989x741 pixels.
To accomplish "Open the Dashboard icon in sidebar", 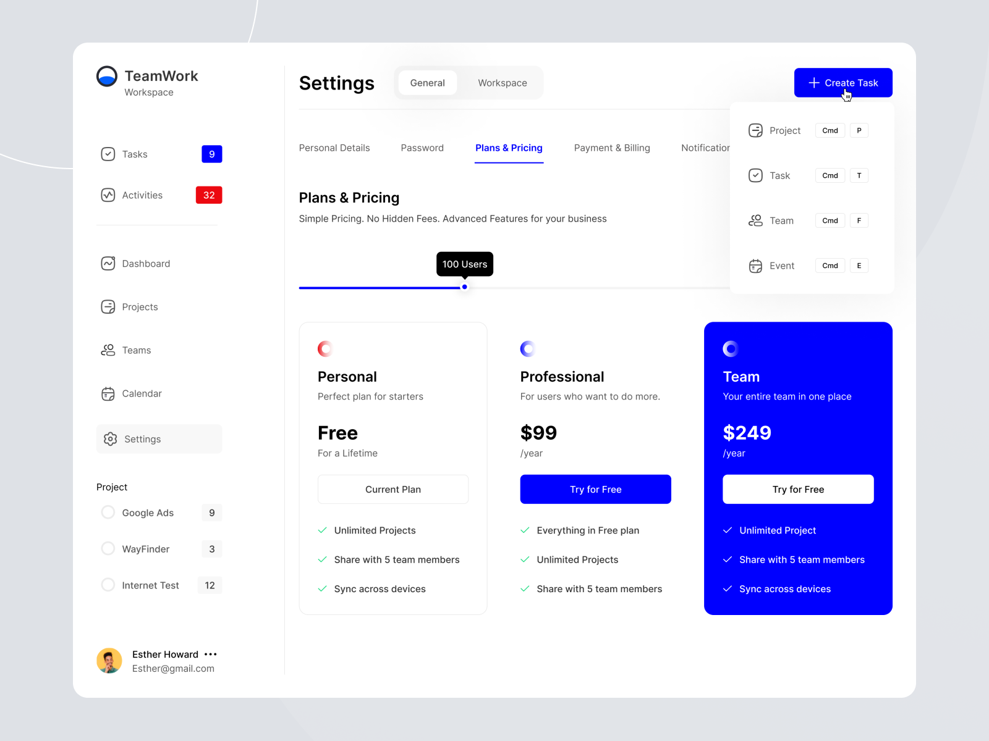I will pyautogui.click(x=108, y=264).
